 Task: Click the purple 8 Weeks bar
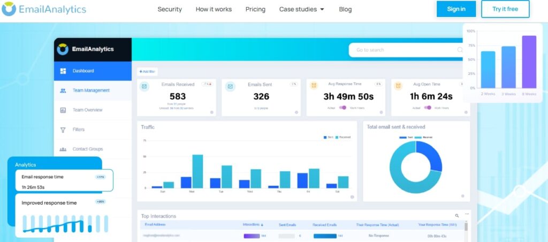(x=529, y=62)
